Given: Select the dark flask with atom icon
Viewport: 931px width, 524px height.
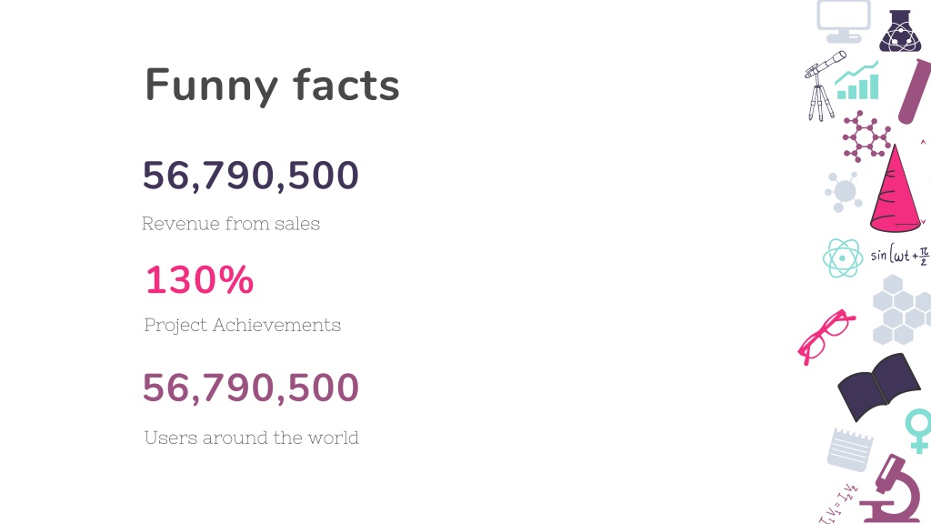Looking at the screenshot, I should point(900,31).
